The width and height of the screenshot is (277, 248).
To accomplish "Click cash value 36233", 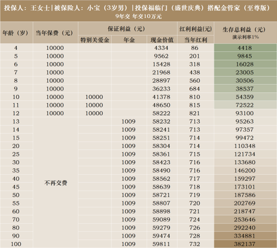I will 161,89.
